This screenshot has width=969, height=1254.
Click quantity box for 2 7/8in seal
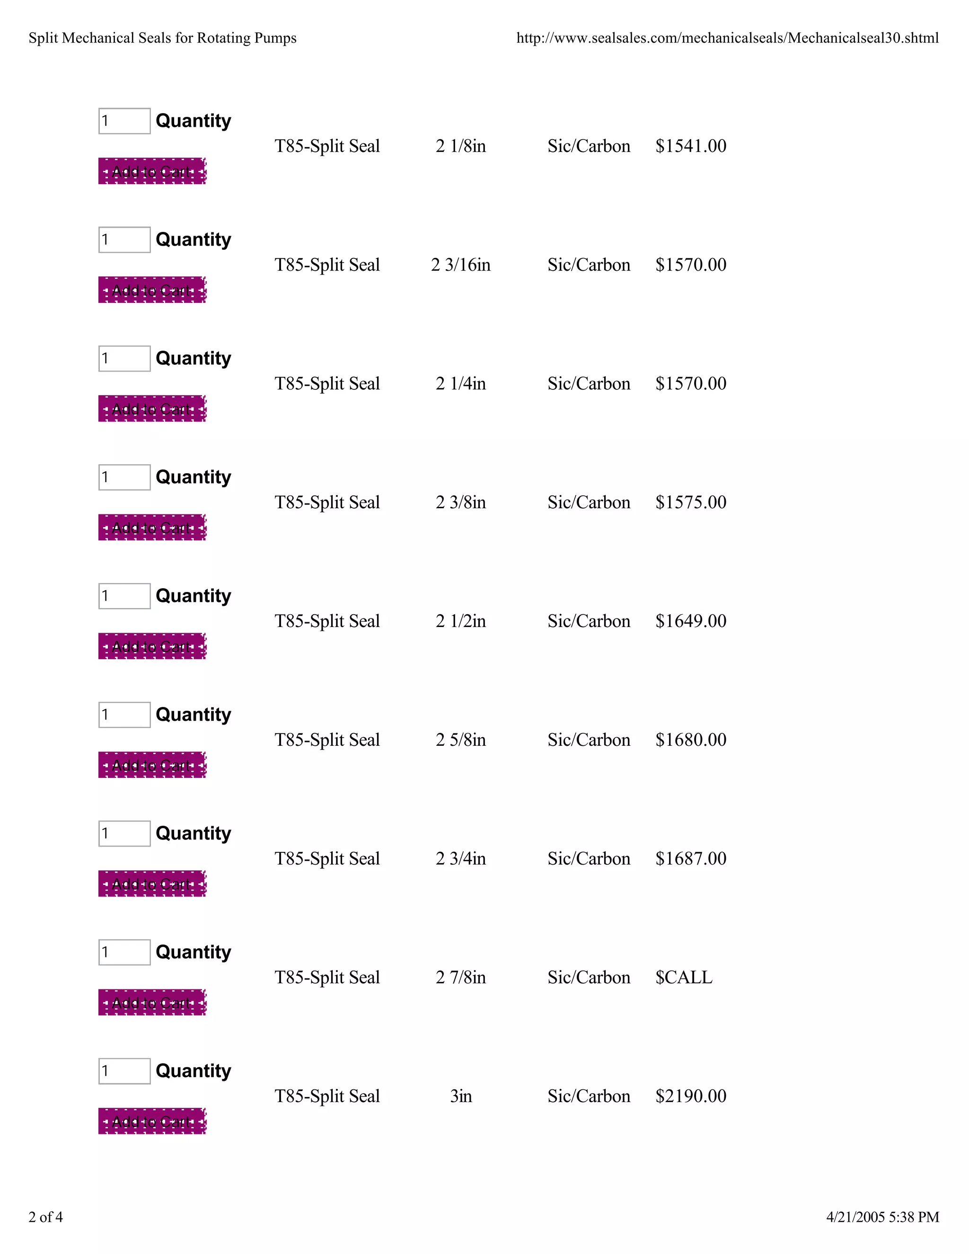pyautogui.click(x=124, y=953)
